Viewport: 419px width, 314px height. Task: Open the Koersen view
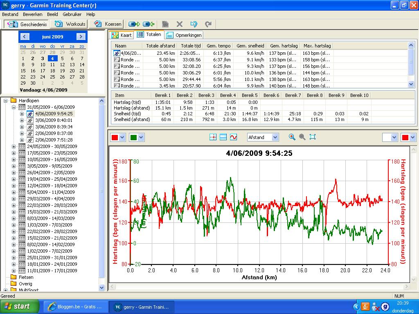106,24
